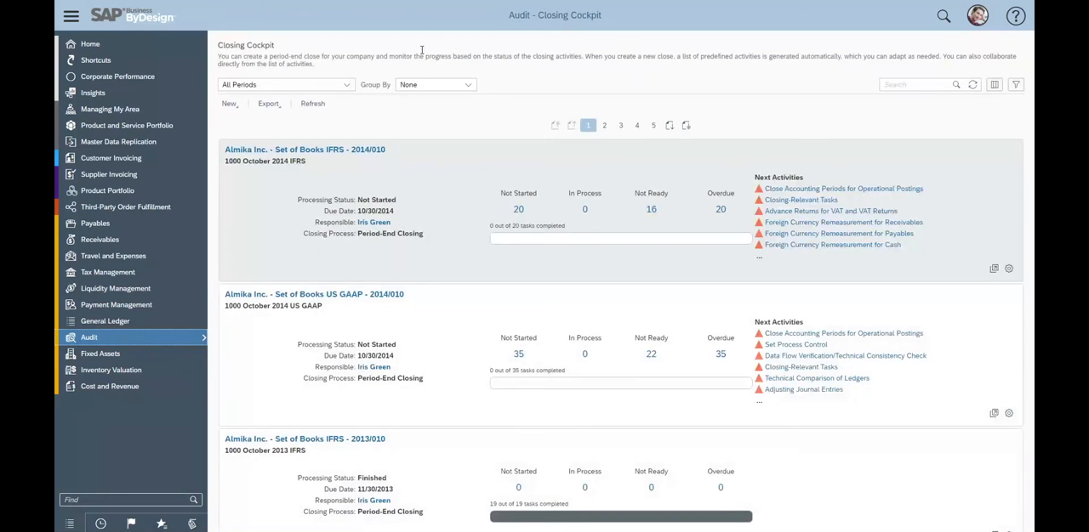
Task: Open the recent history clock icon
Action: [x=100, y=524]
